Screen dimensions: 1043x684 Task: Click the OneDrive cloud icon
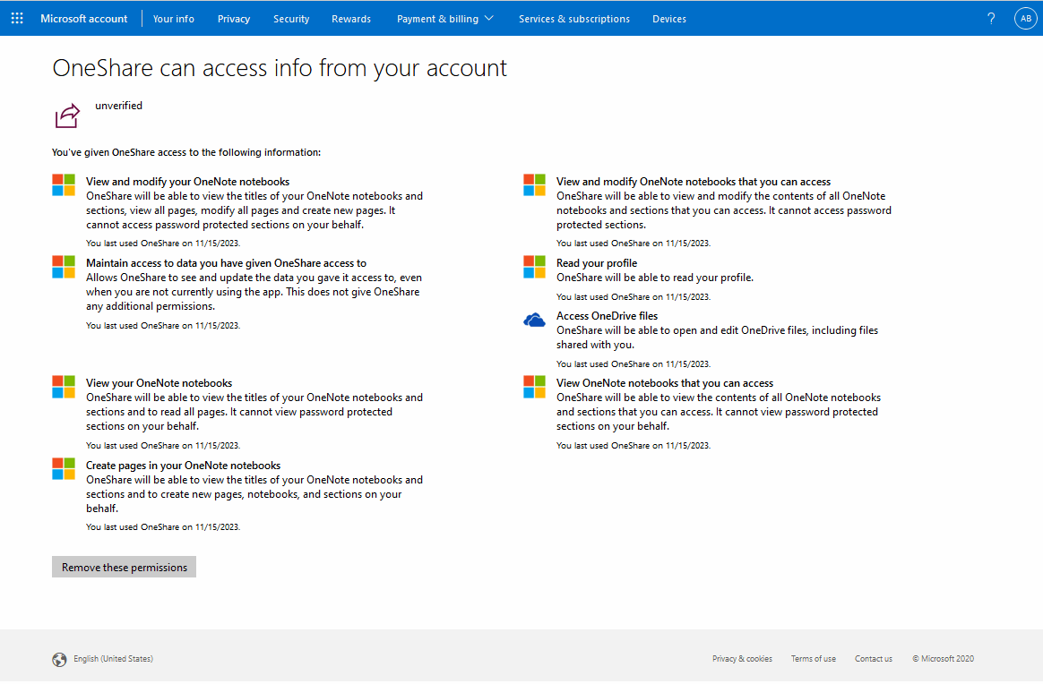(x=534, y=321)
